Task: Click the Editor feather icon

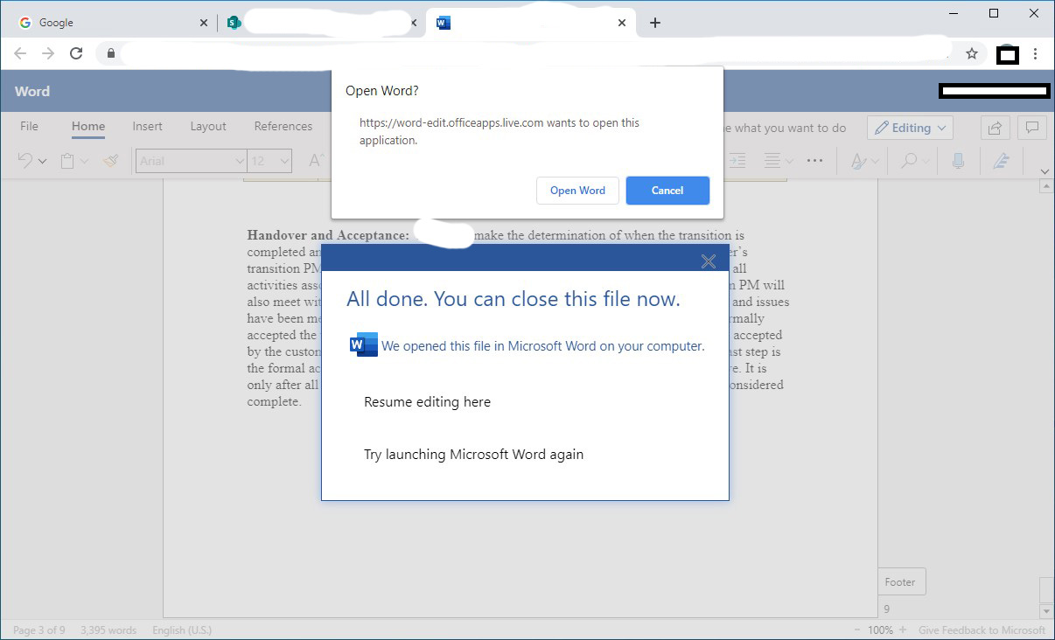Action: [1002, 161]
